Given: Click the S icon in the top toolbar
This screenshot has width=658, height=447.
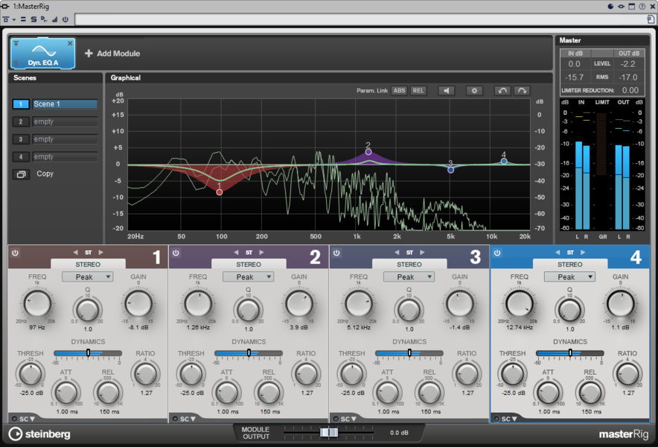Looking at the screenshot, I should point(33,19).
